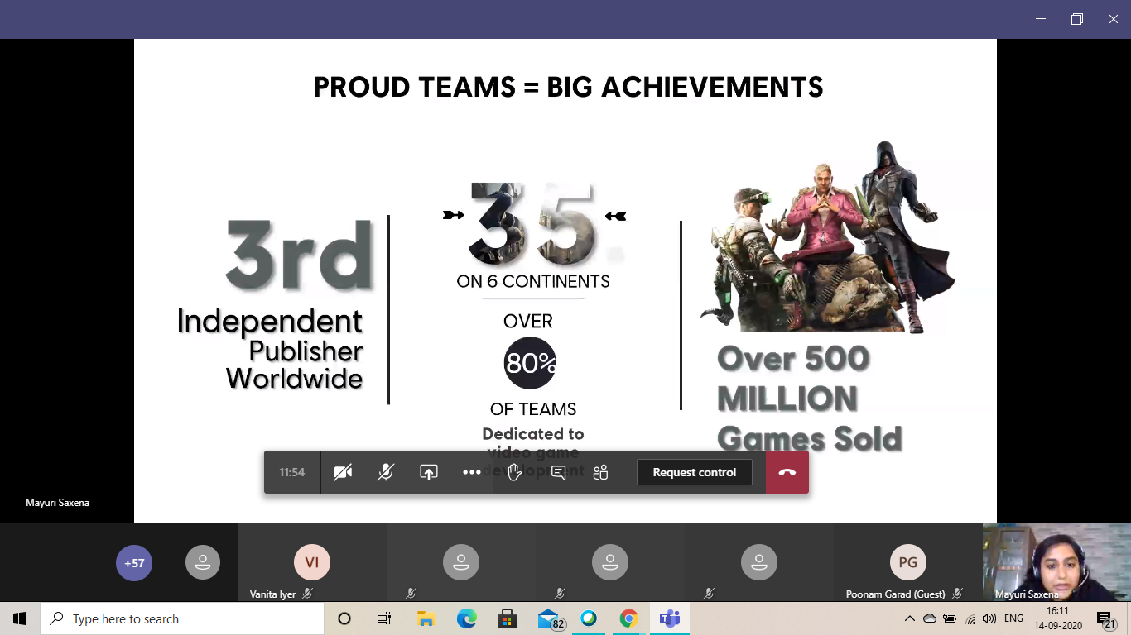Image resolution: width=1131 pixels, height=635 pixels.
Task: Toggle mute status on Poonam Garad's tile
Action: (956, 593)
